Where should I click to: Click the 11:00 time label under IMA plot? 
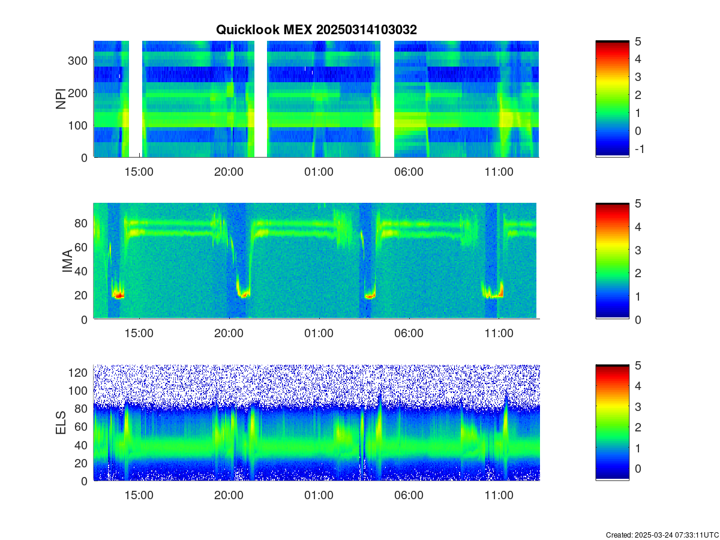pos(499,334)
